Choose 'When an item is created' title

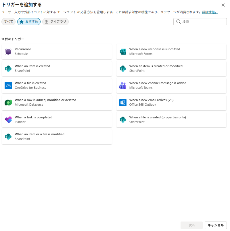[32, 66]
